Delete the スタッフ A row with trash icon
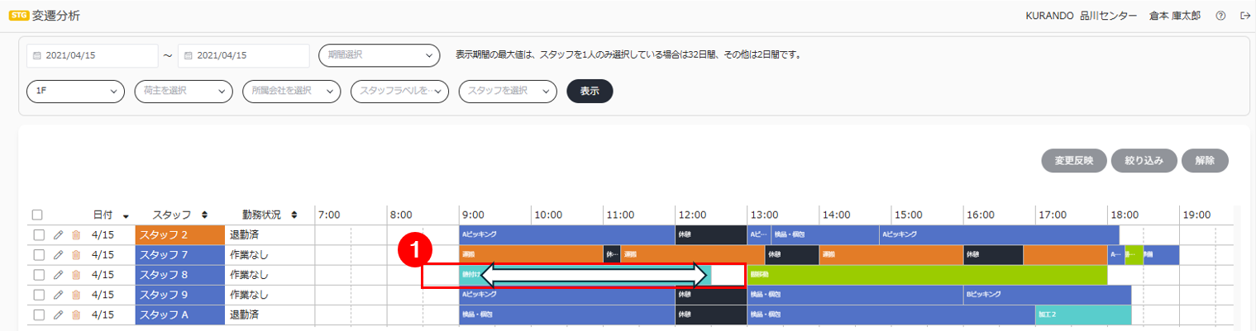 [76, 314]
